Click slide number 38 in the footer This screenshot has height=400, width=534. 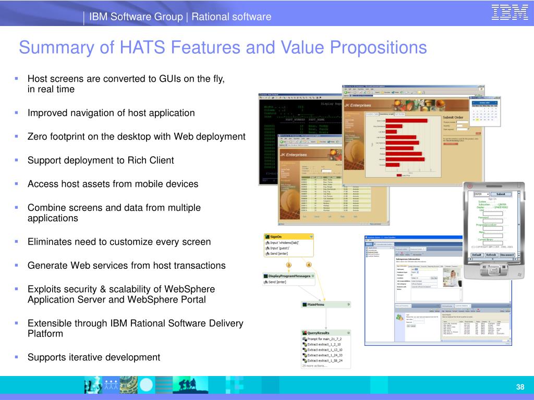tap(520, 387)
